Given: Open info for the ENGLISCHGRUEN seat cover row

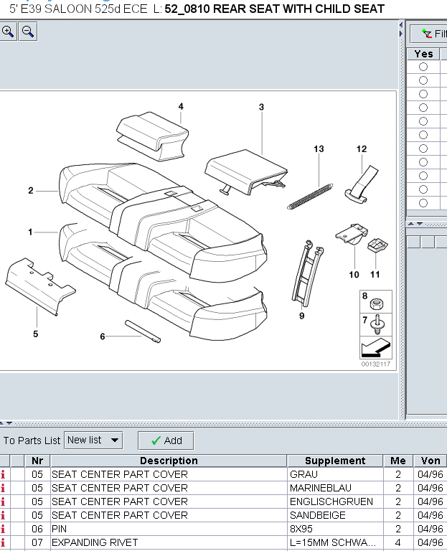Looking at the screenshot, I should (3, 501).
